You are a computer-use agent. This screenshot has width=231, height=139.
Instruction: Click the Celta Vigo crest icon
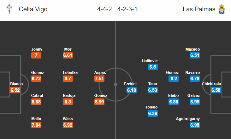coord(9,9)
